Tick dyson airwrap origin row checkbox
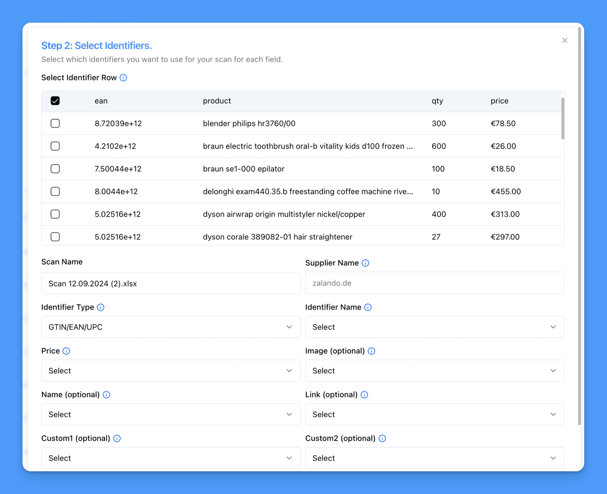The height and width of the screenshot is (494, 607). tap(55, 214)
